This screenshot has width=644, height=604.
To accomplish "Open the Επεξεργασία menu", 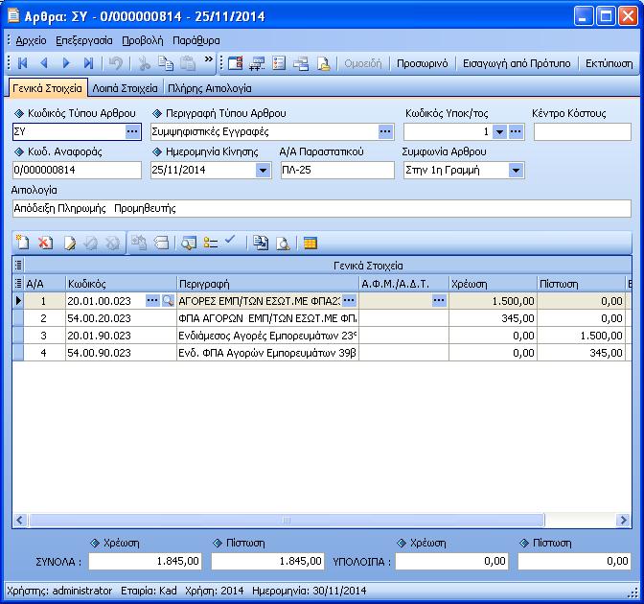I will click(83, 40).
